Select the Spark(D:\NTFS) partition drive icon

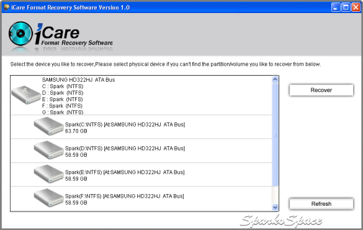pyautogui.click(x=48, y=150)
